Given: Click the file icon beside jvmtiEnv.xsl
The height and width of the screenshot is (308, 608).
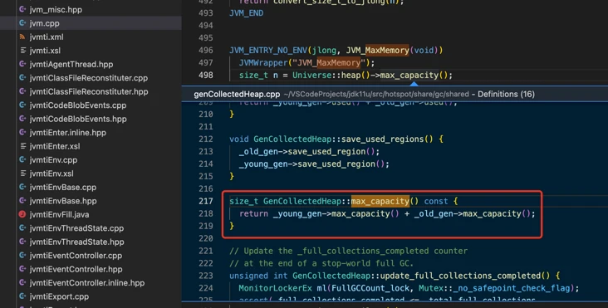Looking at the screenshot, I should [x=22, y=174].
